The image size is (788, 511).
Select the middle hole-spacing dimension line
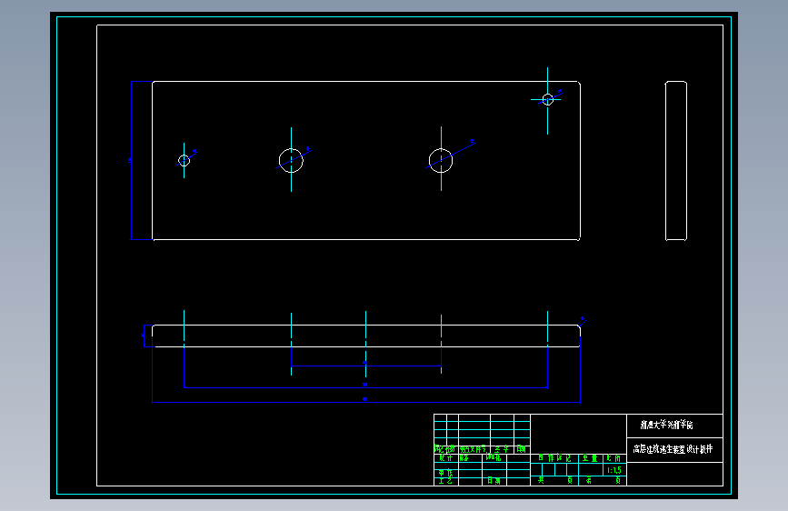pyautogui.click(x=366, y=387)
